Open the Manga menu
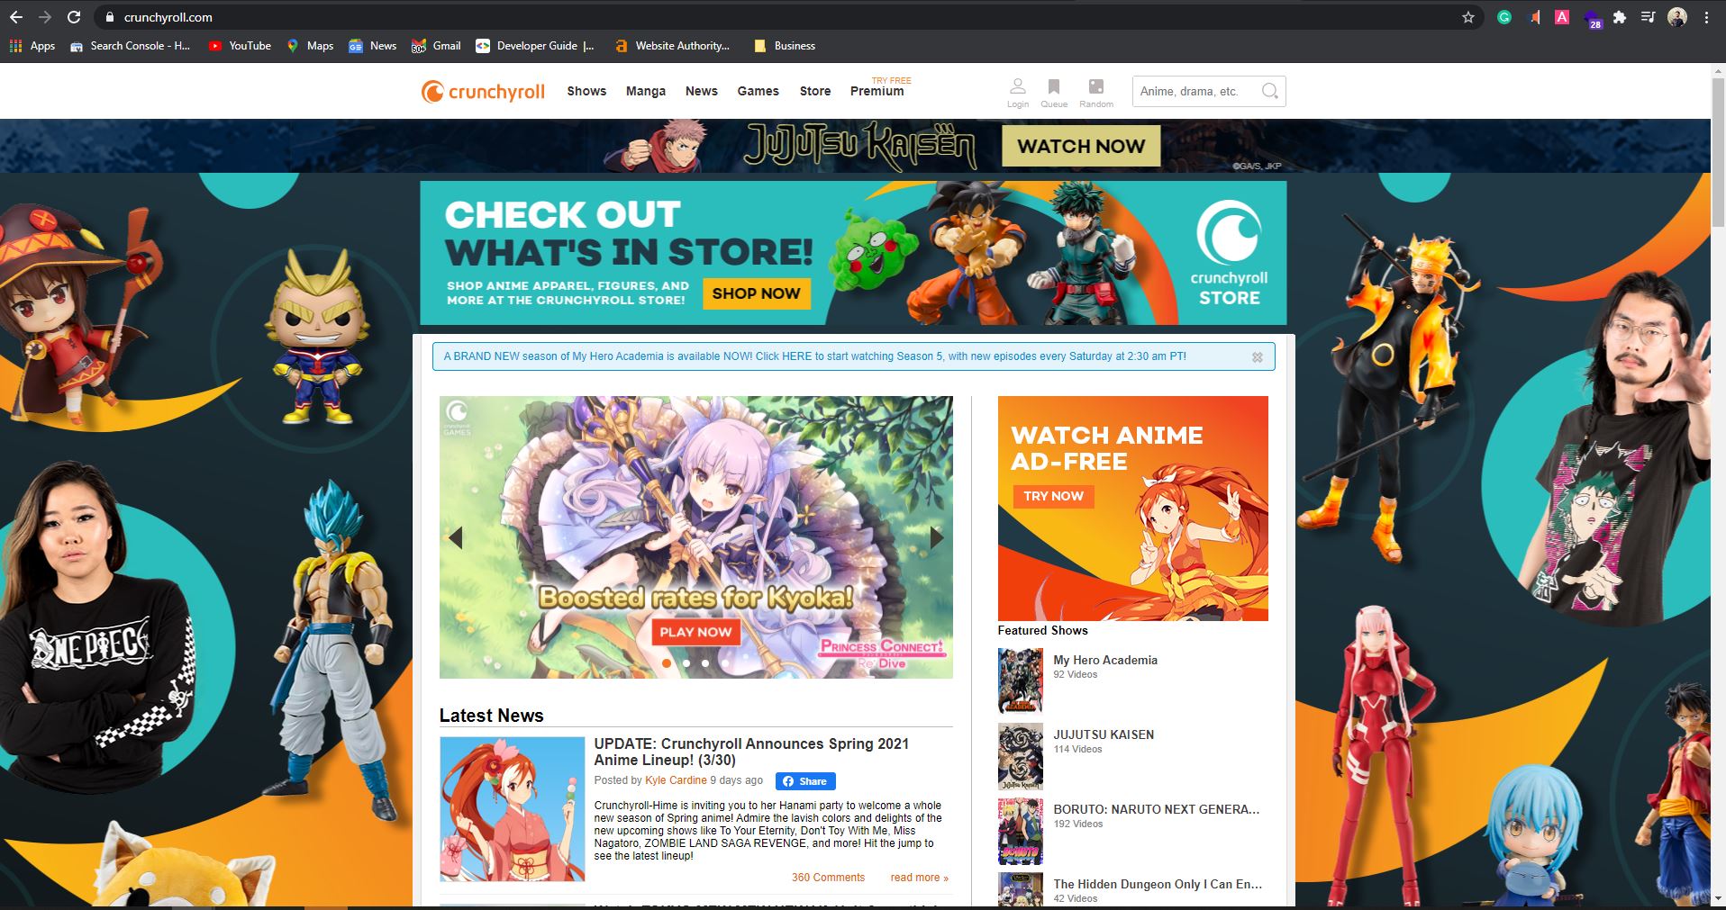Image resolution: width=1726 pixels, height=910 pixels. tap(646, 91)
